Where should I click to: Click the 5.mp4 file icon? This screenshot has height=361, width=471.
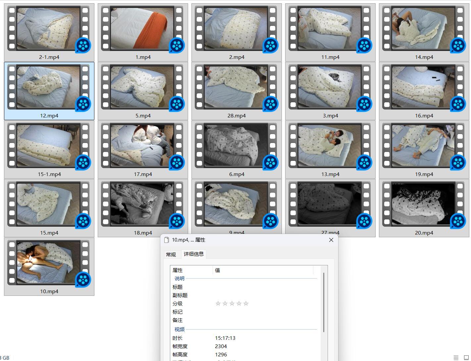point(143,88)
